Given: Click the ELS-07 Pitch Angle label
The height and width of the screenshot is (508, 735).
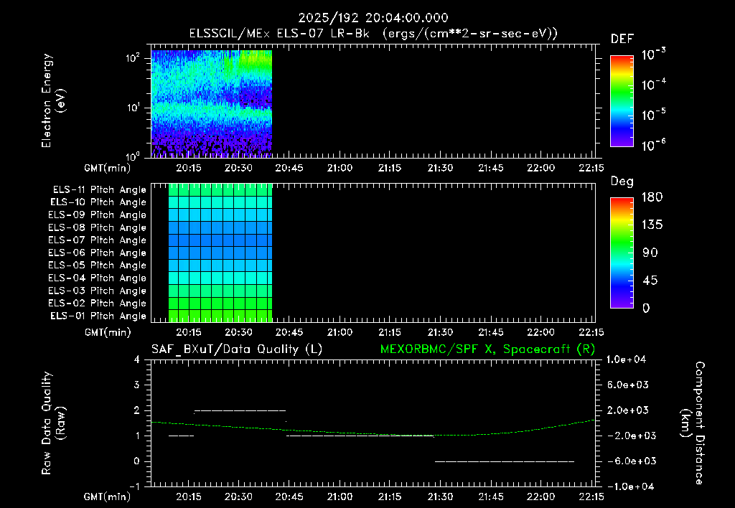Looking at the screenshot, I should tap(97, 240).
